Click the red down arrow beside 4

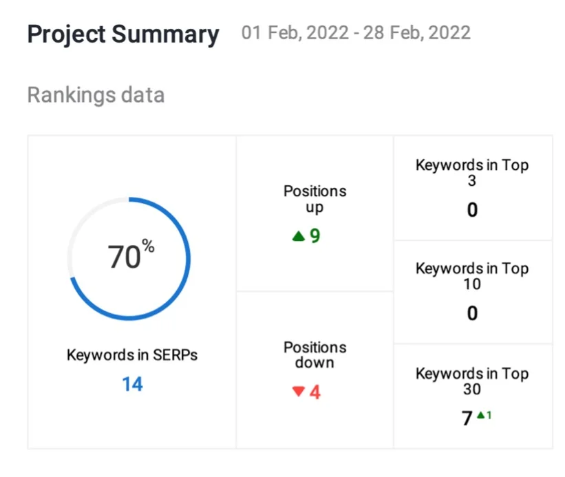298,392
